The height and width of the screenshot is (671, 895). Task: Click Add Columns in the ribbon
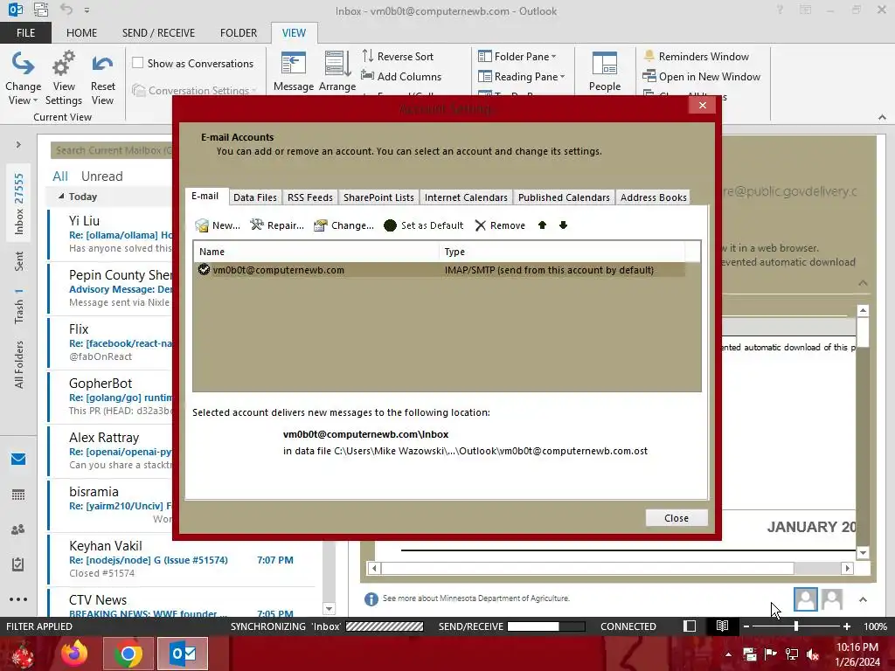pyautogui.click(x=401, y=77)
